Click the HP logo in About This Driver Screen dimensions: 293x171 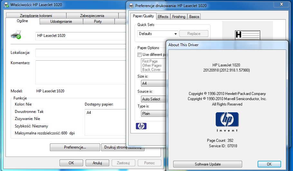point(227,120)
